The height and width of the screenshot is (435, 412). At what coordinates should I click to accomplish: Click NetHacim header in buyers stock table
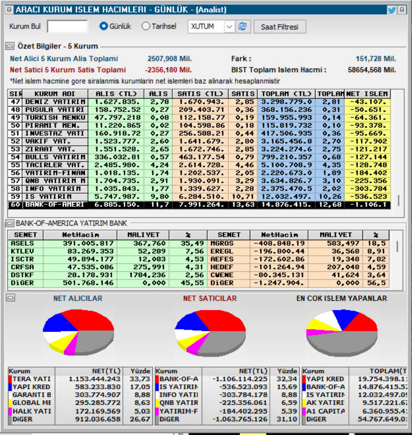pos(81,235)
